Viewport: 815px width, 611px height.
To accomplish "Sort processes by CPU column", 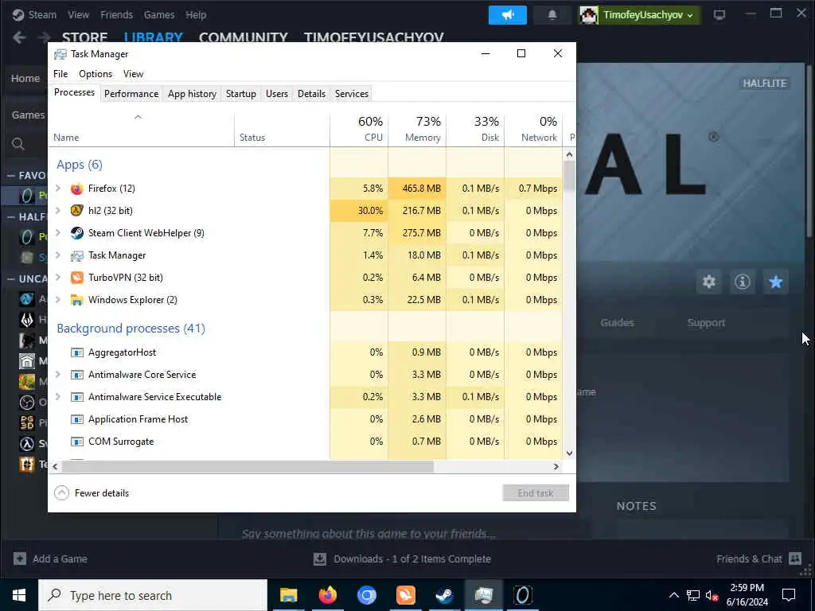I will coord(359,129).
